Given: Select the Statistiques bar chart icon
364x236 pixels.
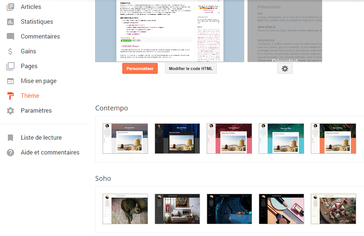Looking at the screenshot, I should click(x=10, y=21).
